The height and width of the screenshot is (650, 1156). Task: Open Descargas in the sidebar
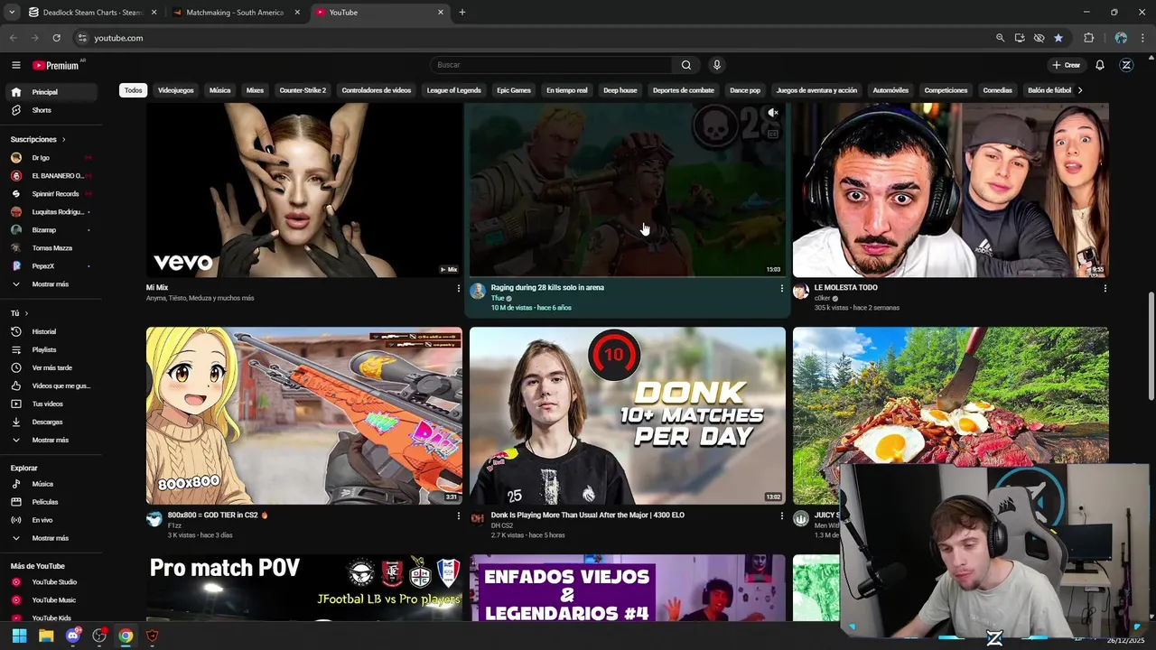[x=47, y=422]
